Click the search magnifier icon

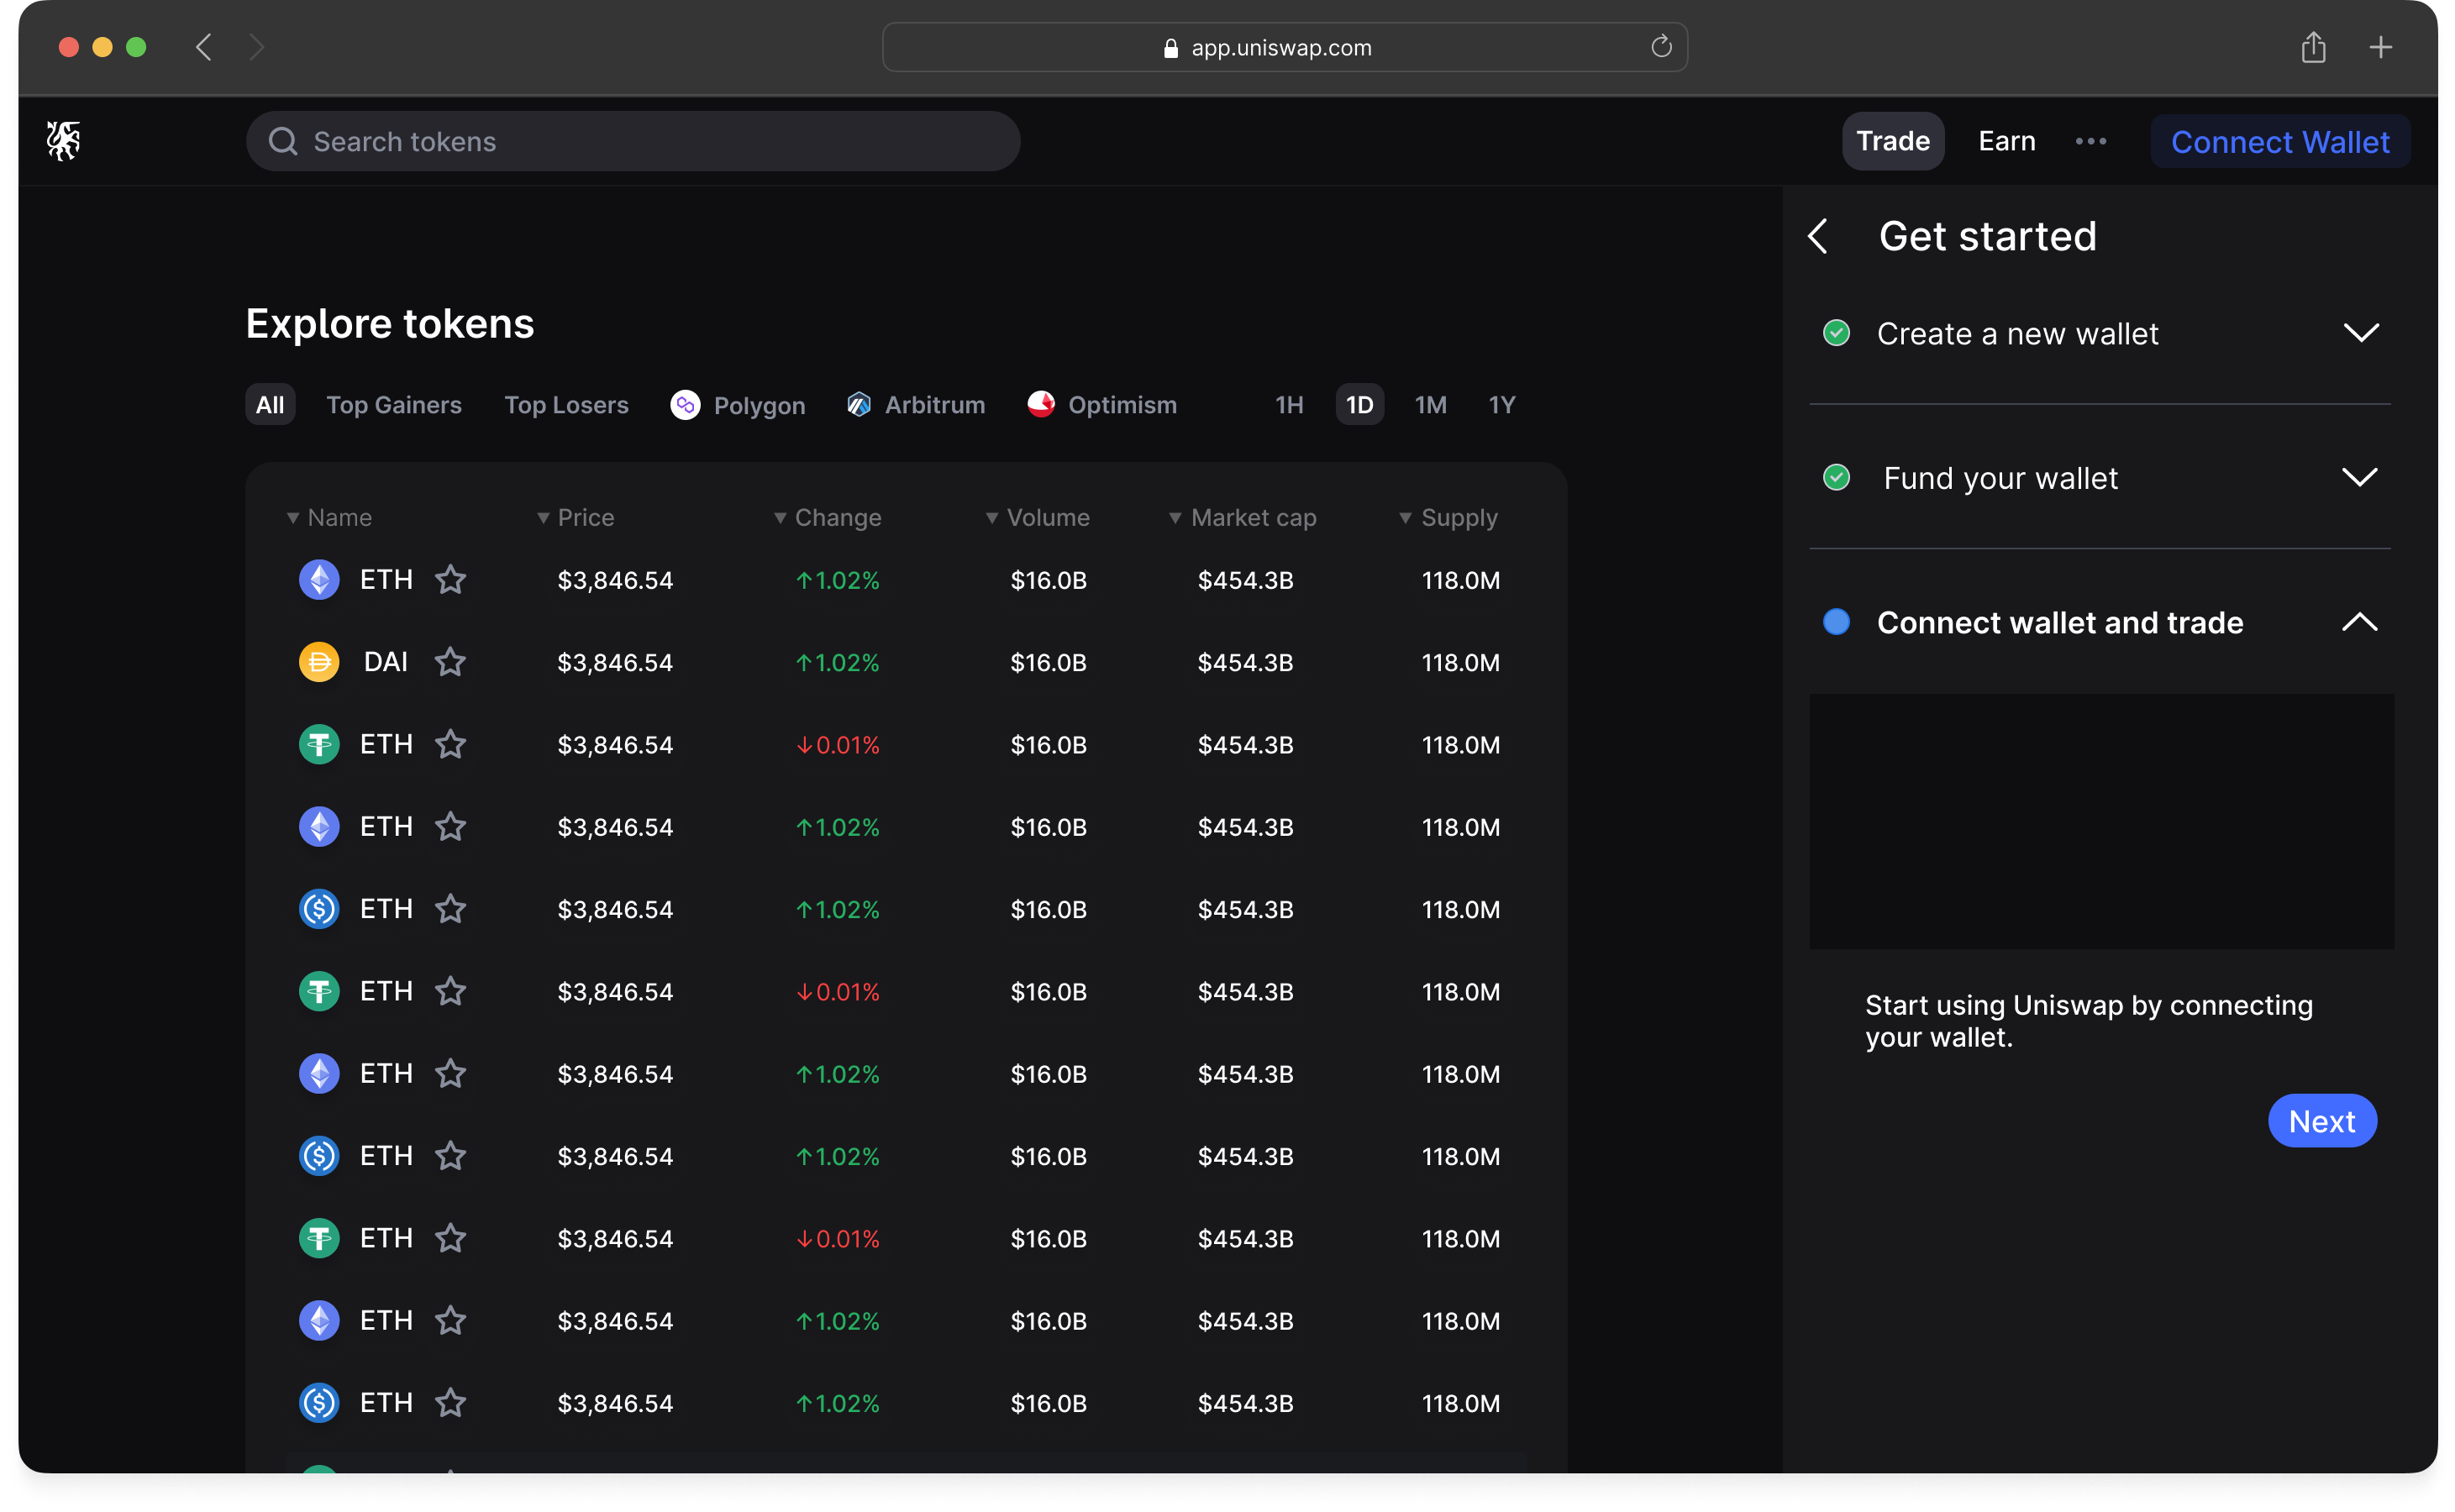tap(283, 141)
